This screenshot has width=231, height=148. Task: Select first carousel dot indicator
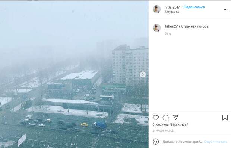pyautogui.click(x=72, y=144)
